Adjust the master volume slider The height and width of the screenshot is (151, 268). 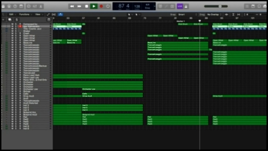[216, 6]
